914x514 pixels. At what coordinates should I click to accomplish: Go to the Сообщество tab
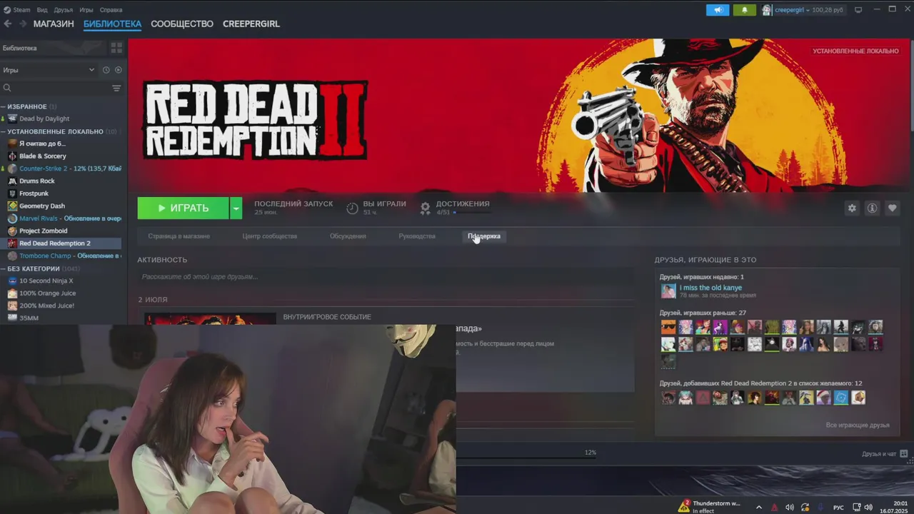click(x=182, y=24)
